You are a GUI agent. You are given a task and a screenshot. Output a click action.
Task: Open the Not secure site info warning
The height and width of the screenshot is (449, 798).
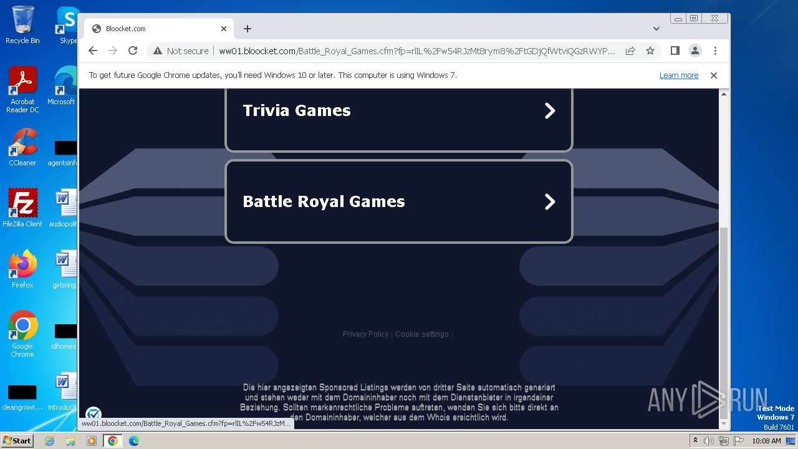181,51
